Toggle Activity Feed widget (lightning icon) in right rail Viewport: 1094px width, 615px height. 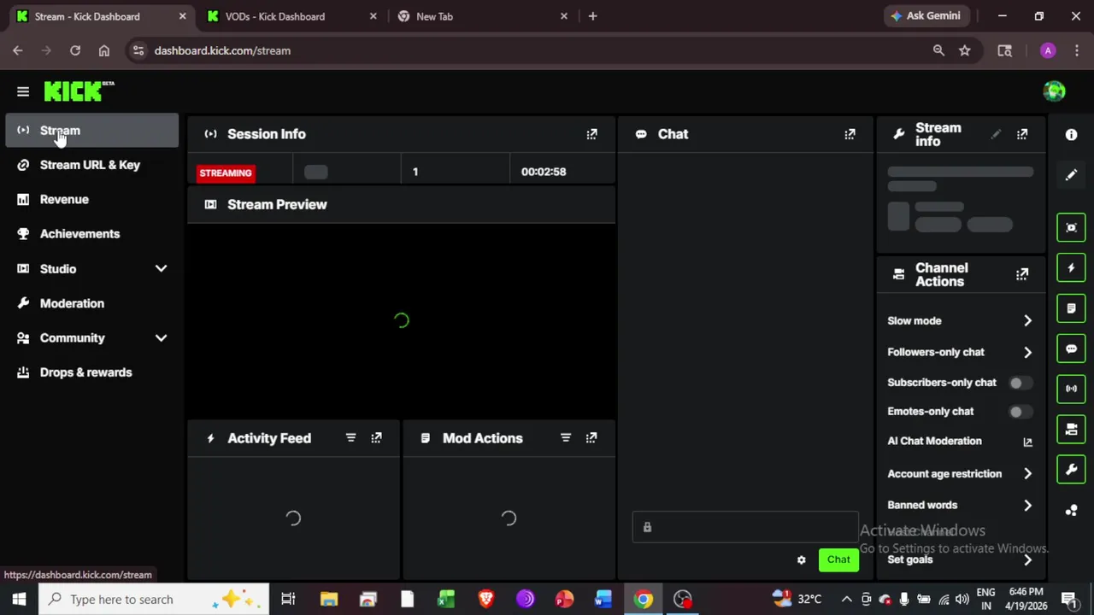click(x=1071, y=268)
